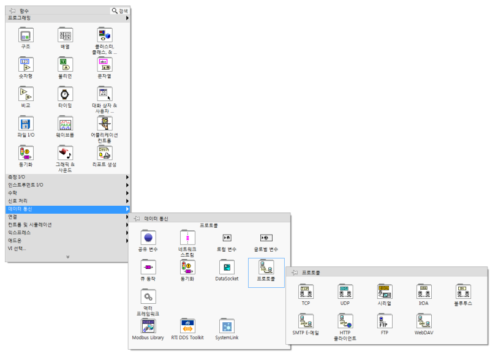490x354 pixels.
Task: Open the 비교 (Comparison) palette icon
Action: coord(26,94)
